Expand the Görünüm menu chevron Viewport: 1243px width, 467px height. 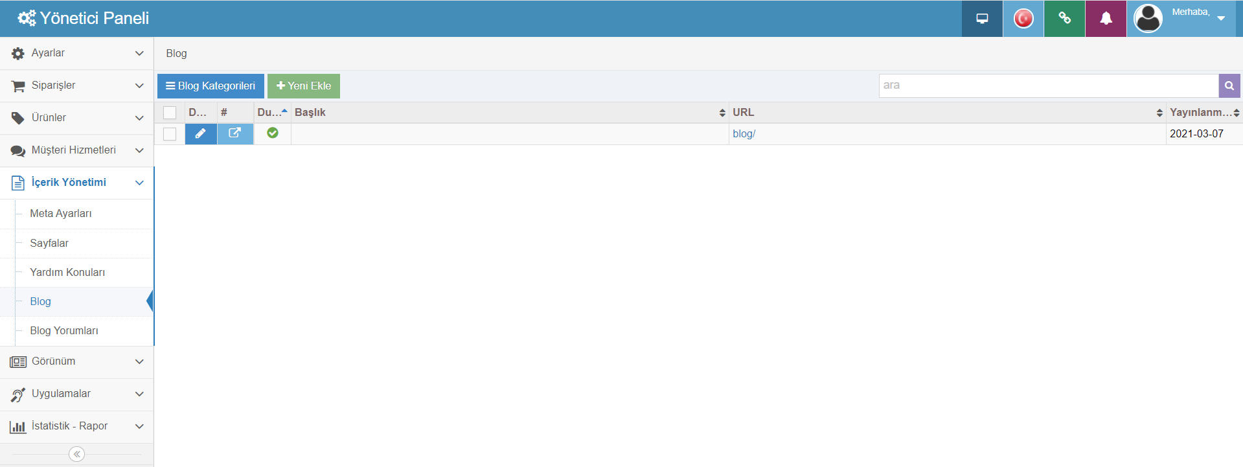pos(139,361)
